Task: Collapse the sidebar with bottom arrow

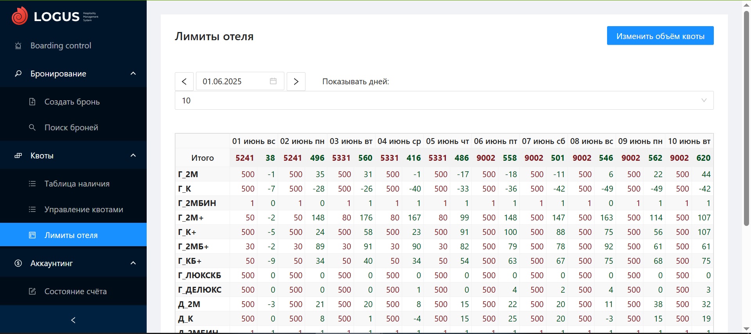Action: pyautogui.click(x=73, y=320)
